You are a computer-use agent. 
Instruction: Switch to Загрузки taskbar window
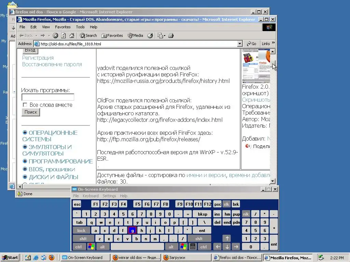(x=187, y=258)
